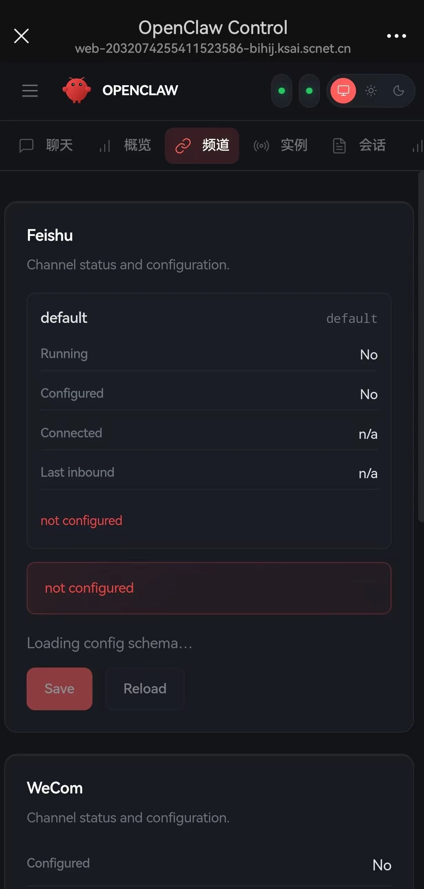The width and height of the screenshot is (424, 889).
Task: Open the hamburger navigation menu
Action: [x=30, y=91]
